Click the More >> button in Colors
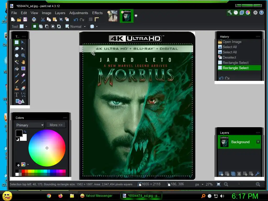The height and width of the screenshot is (201, 268). (x=56, y=125)
